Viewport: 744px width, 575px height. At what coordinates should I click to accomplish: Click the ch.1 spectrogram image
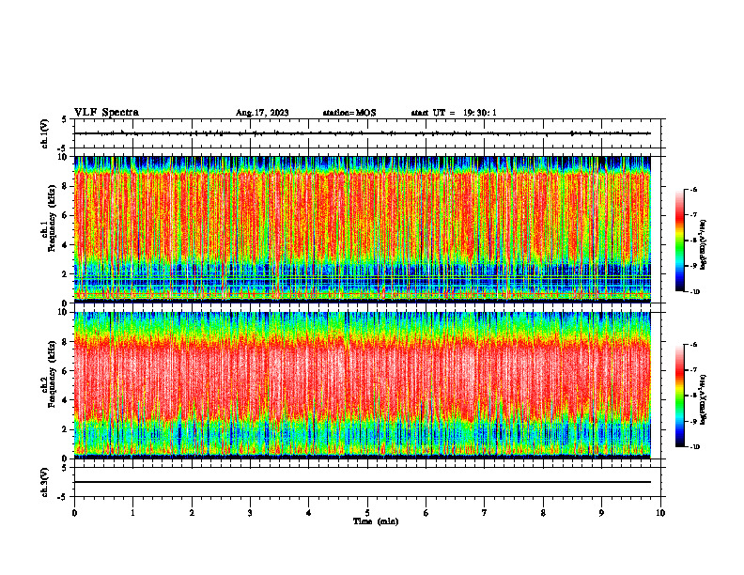(x=363, y=229)
